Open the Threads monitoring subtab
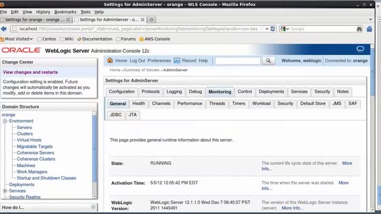 [x=217, y=103]
